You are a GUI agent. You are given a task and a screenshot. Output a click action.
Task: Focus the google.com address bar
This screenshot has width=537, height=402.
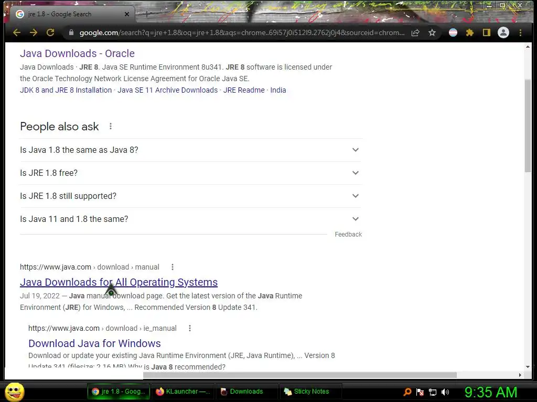(x=242, y=33)
